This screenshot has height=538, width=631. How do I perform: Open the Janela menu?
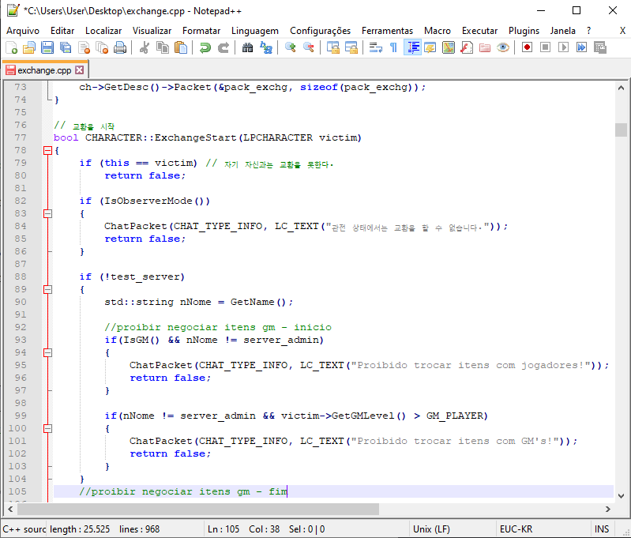(x=563, y=31)
